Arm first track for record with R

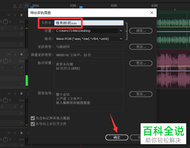coord(22,15)
